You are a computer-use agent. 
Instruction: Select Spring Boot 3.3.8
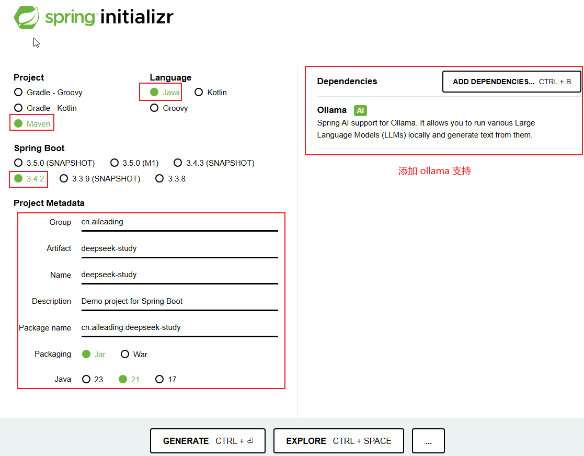click(170, 178)
